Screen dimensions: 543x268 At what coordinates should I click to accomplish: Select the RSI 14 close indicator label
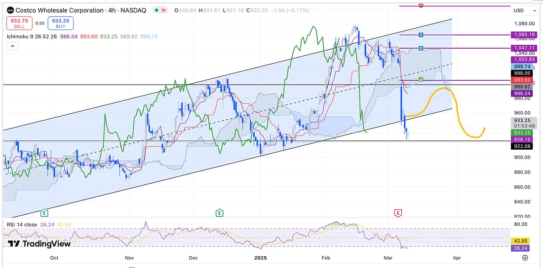(23, 225)
